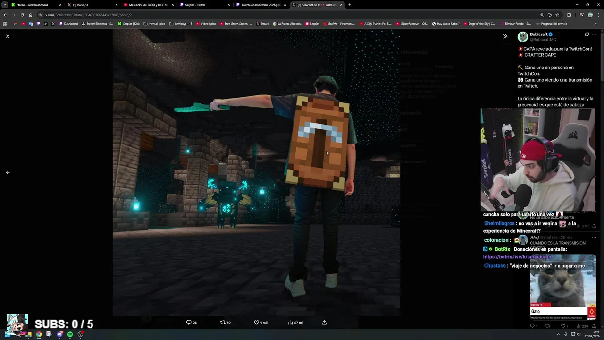This screenshot has height=340, width=604.
Task: Close the Bobicraft en X tab
Action: 341,5
